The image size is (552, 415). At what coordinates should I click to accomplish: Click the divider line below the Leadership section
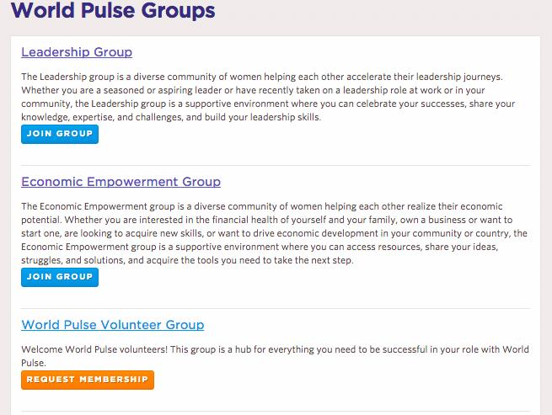(x=275, y=165)
